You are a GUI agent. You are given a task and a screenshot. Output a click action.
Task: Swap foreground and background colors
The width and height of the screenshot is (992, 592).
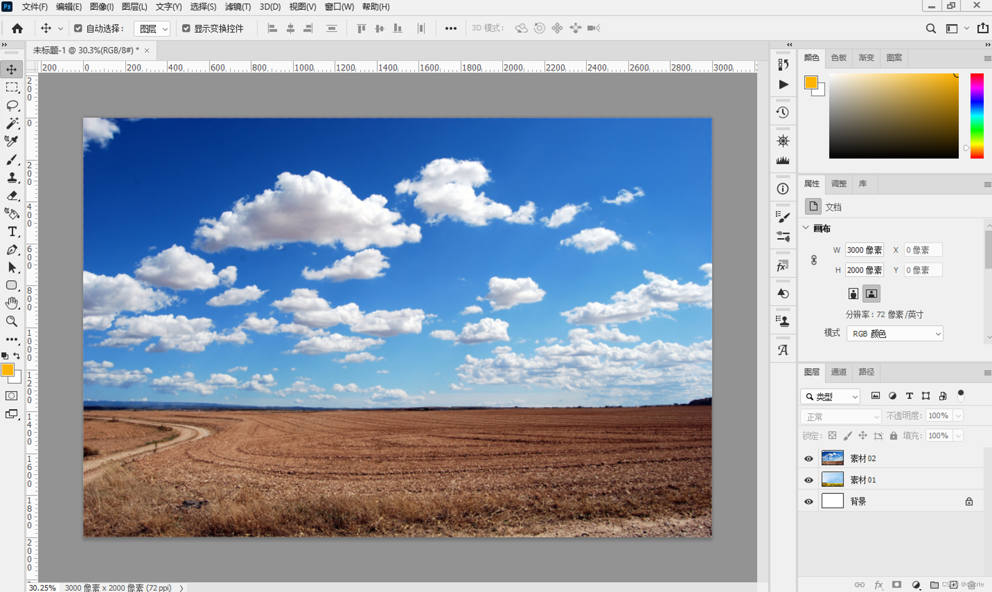pos(17,356)
